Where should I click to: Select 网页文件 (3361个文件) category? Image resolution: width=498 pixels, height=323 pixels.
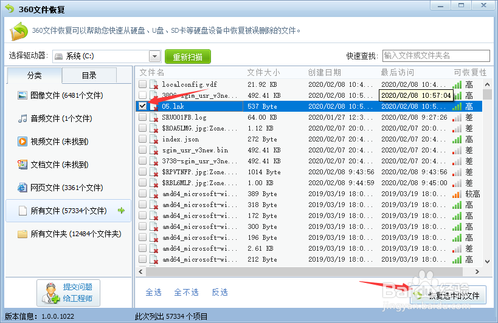point(67,188)
